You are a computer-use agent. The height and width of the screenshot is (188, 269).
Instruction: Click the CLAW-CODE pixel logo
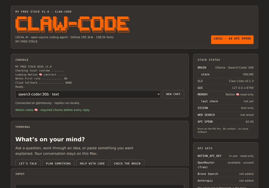click(72, 24)
